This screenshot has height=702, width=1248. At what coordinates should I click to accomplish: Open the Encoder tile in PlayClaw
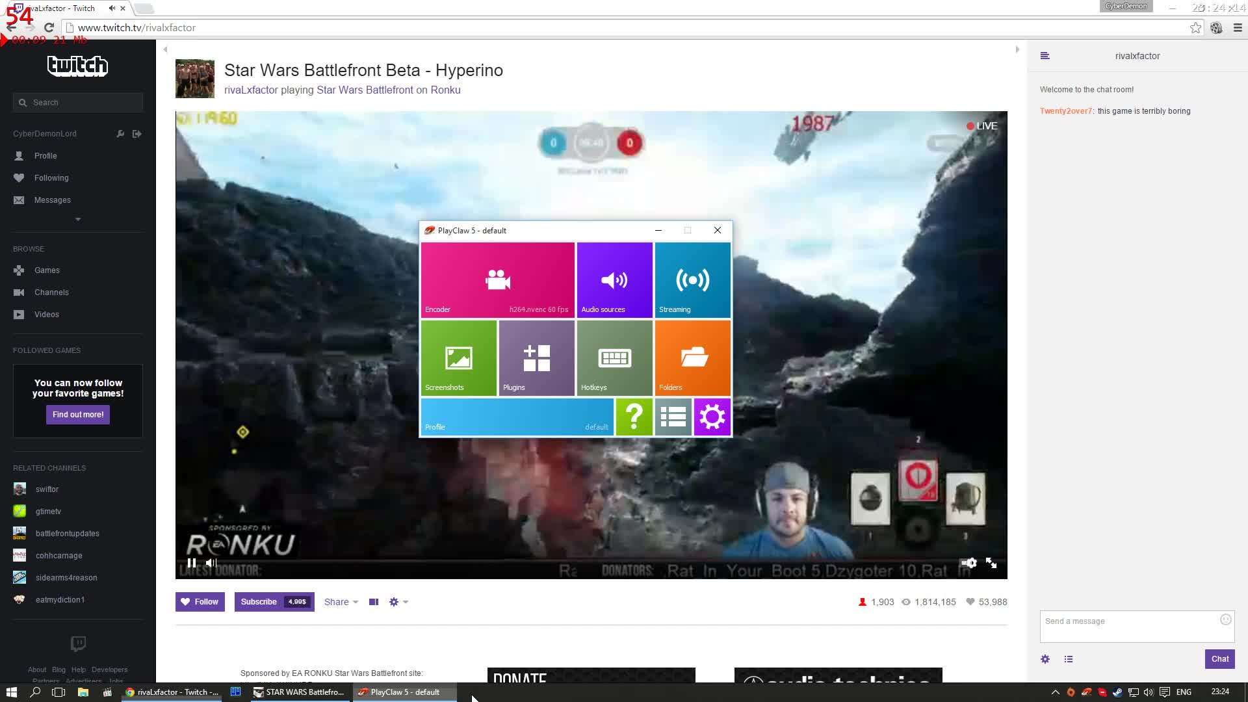(x=497, y=280)
